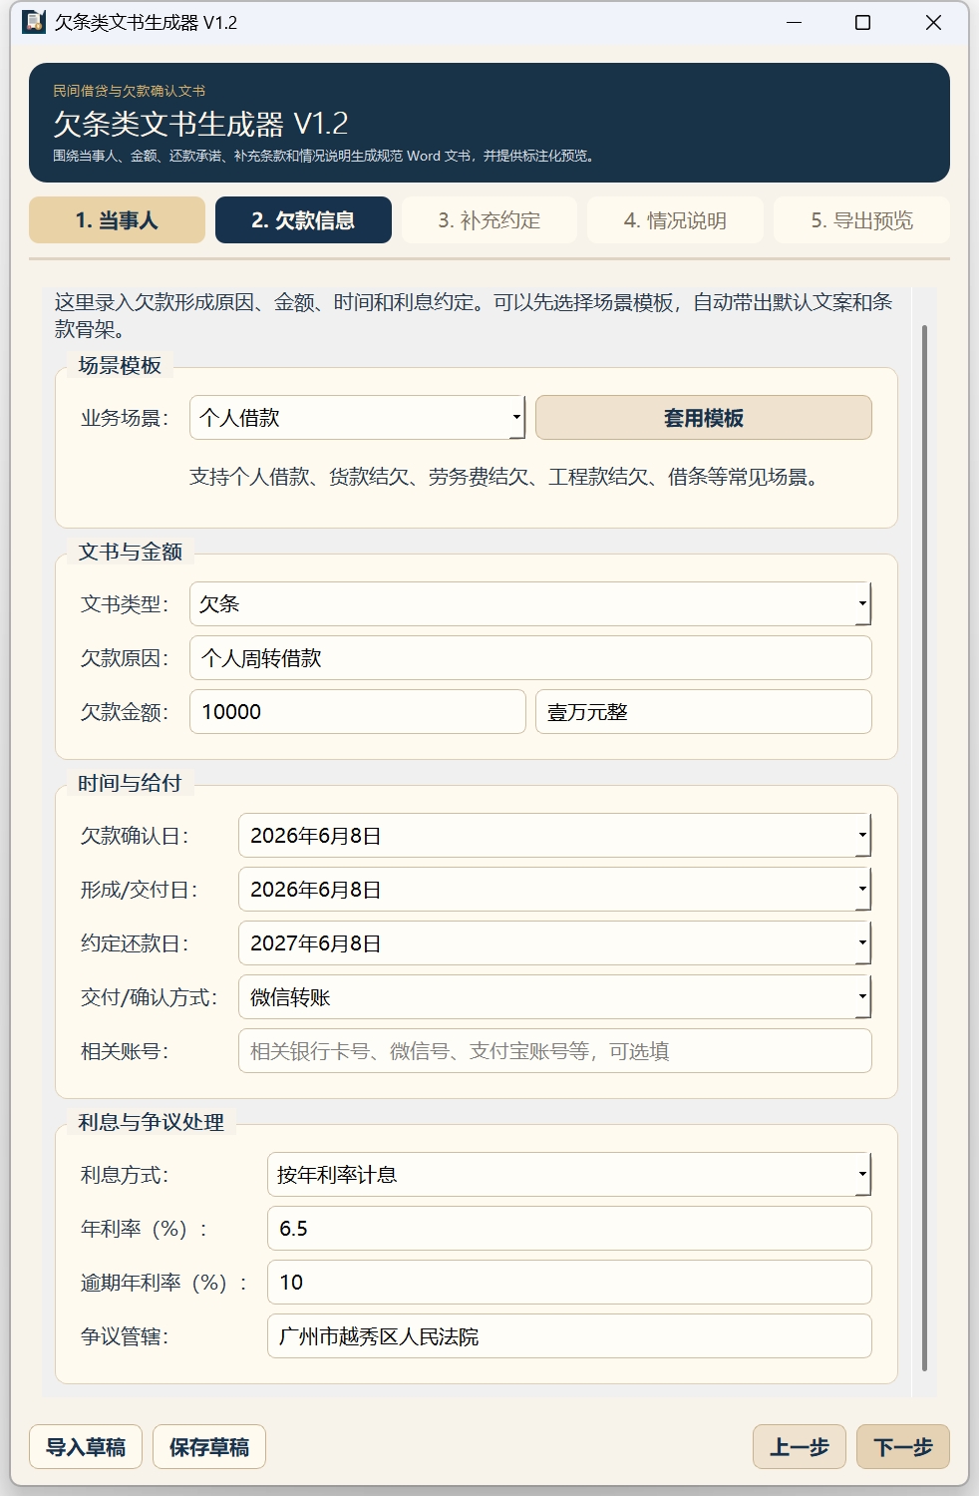
Task: Click the app icon in title bar
Action: (x=34, y=22)
